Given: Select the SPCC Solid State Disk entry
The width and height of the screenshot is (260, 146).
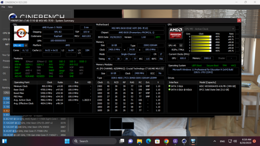Looking at the screenshot, I should tap(214, 90).
